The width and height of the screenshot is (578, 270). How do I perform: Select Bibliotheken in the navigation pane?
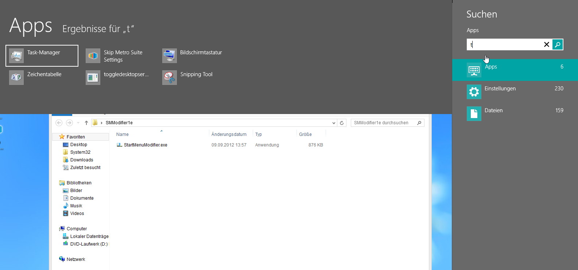click(x=79, y=183)
